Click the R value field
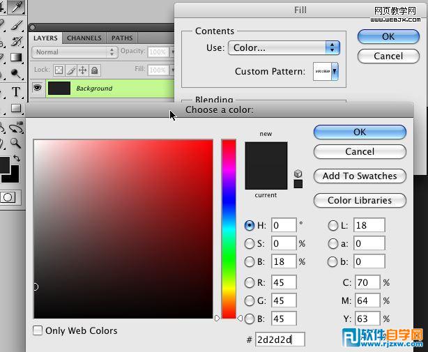 284,282
